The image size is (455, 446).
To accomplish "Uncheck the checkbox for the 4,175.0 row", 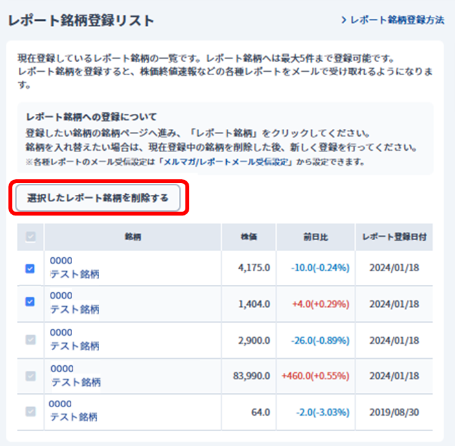I will pyautogui.click(x=30, y=268).
